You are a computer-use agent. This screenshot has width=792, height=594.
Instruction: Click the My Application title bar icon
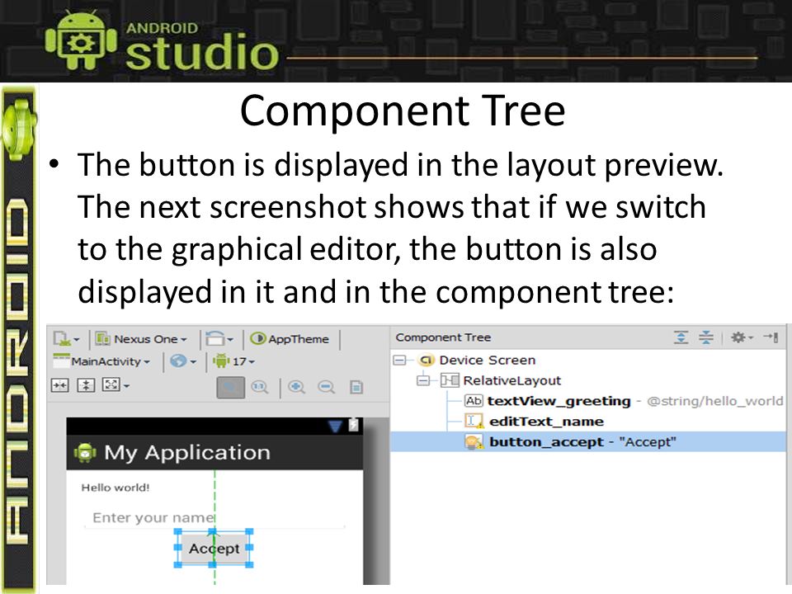pyautogui.click(x=85, y=453)
